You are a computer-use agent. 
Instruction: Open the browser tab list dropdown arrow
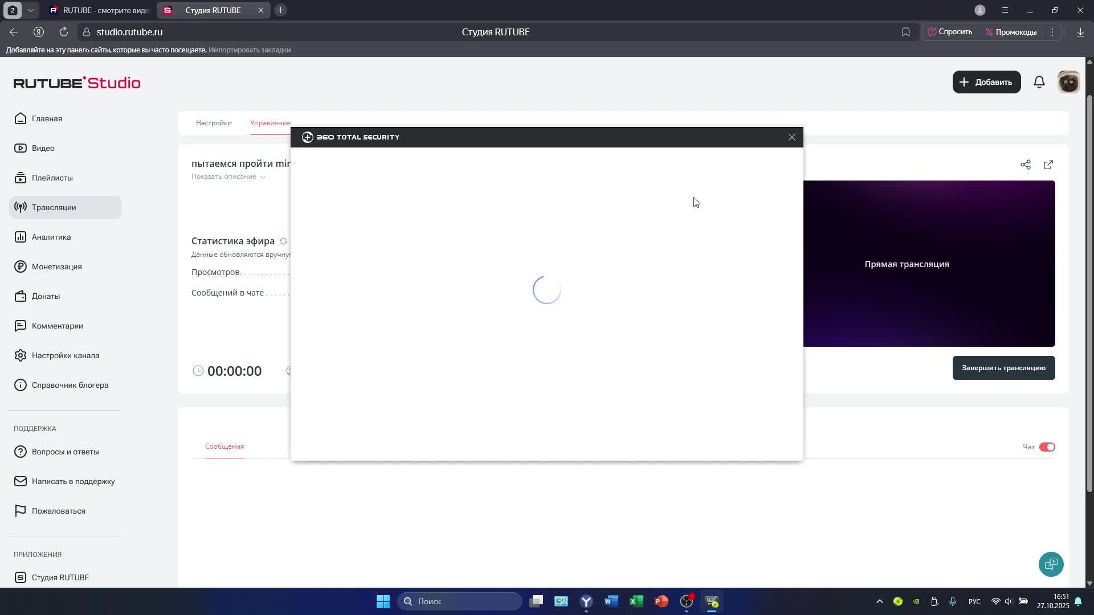[31, 10]
